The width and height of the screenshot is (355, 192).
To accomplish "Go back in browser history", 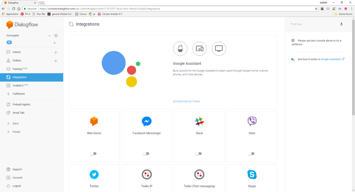I will click(x=3, y=9).
